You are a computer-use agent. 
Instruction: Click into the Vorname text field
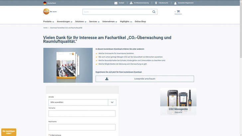(82, 113)
